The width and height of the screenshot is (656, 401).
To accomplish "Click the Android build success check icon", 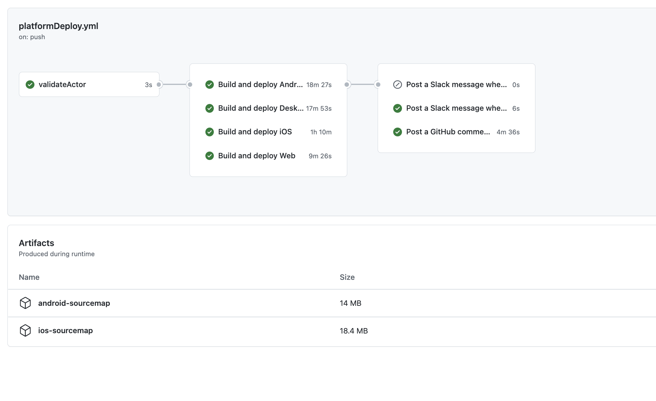I will (x=209, y=84).
